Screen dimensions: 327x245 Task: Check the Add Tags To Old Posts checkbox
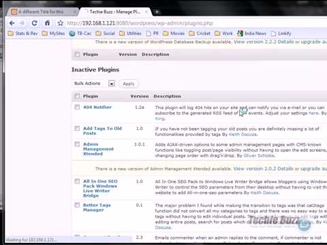[77, 129]
